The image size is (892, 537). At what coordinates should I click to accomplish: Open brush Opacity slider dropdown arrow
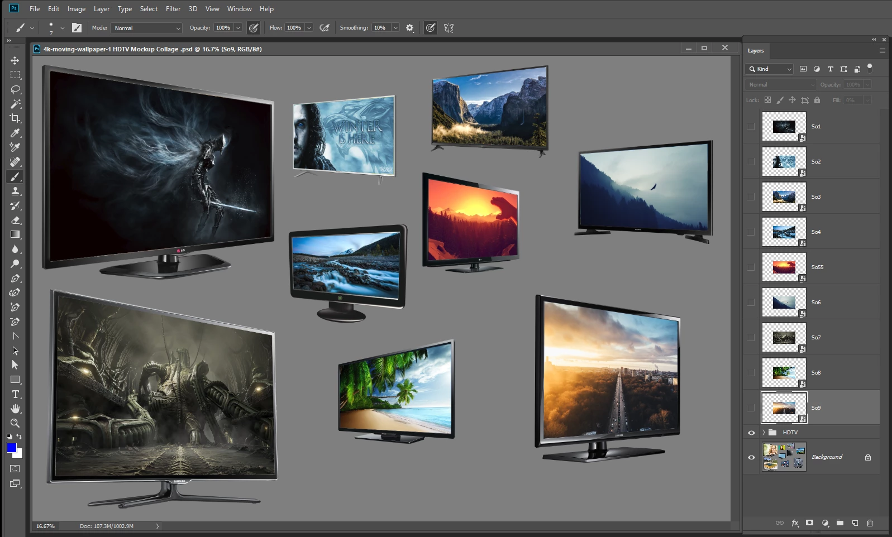238,28
